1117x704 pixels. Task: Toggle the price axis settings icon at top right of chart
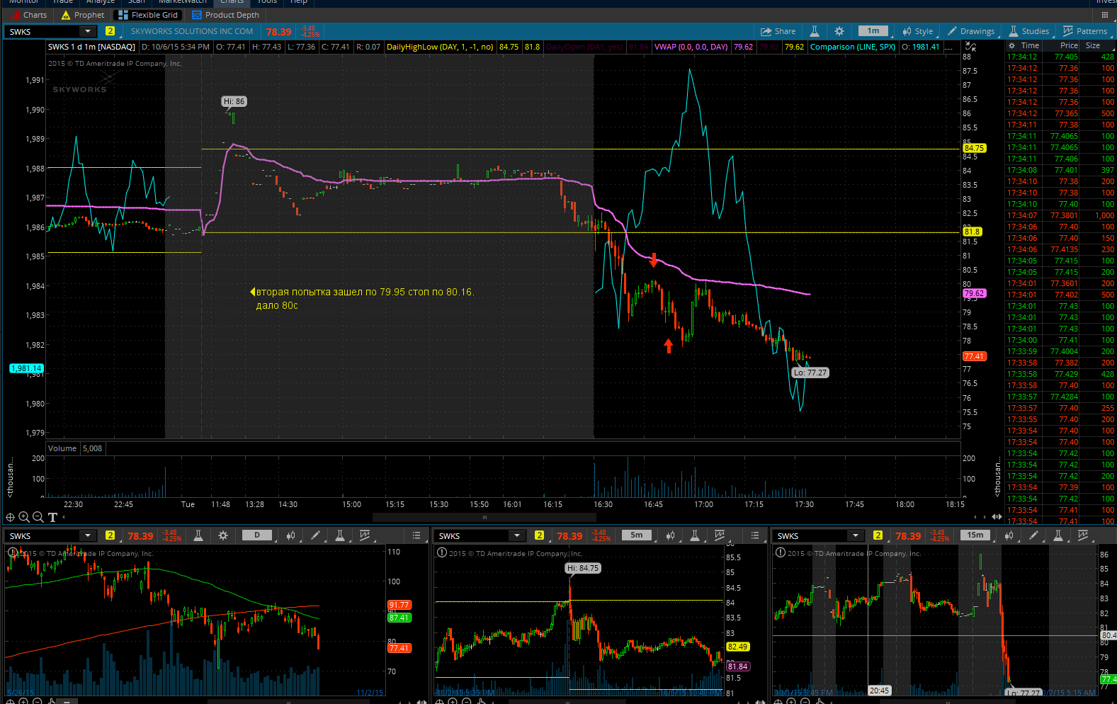coord(970,47)
